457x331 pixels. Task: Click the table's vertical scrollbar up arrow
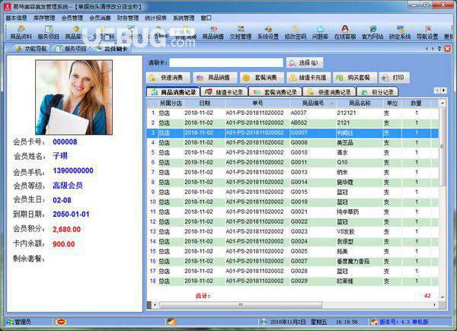[443, 103]
